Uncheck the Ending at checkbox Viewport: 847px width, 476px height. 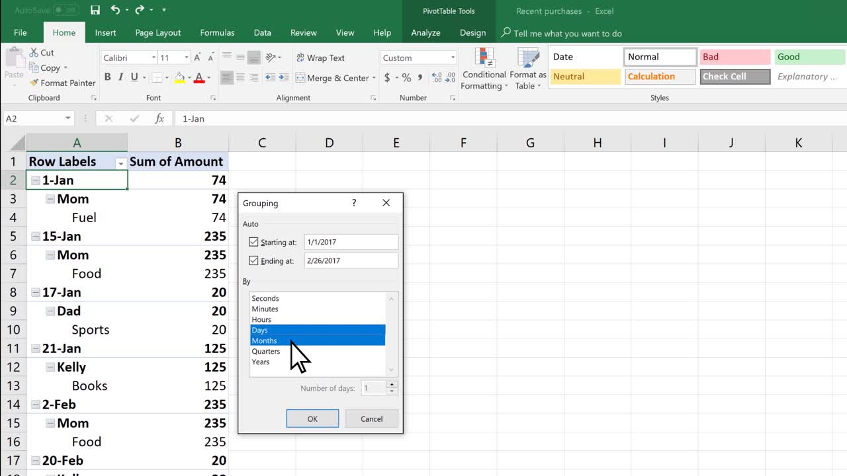[x=253, y=260]
